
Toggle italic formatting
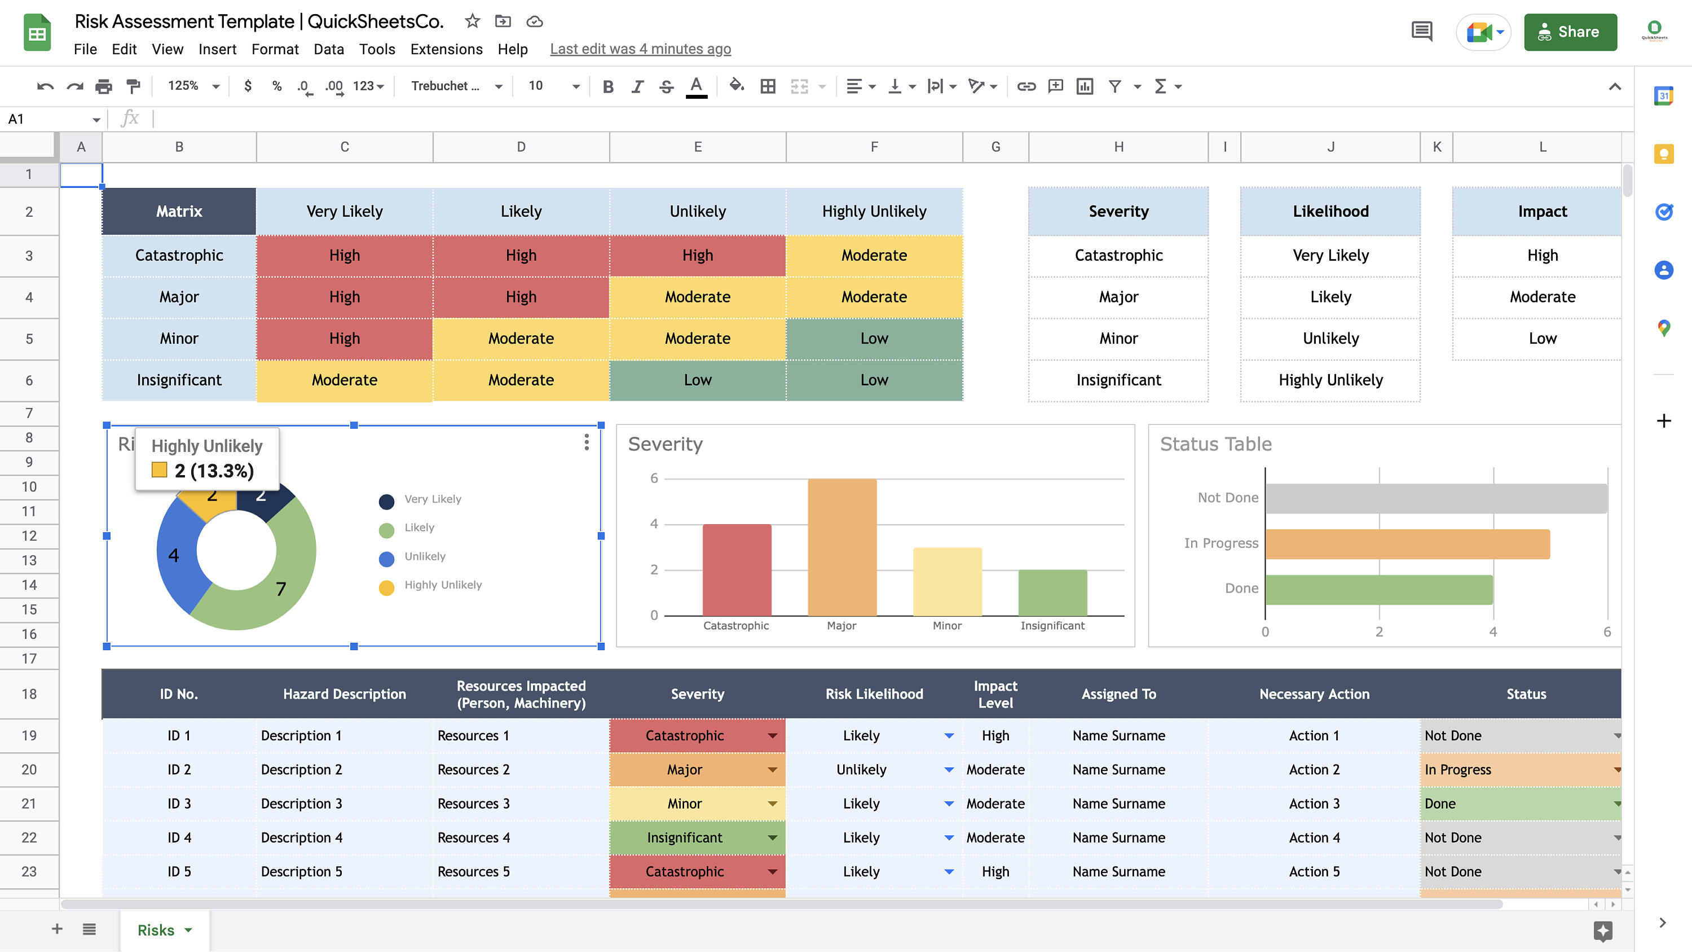pos(636,85)
